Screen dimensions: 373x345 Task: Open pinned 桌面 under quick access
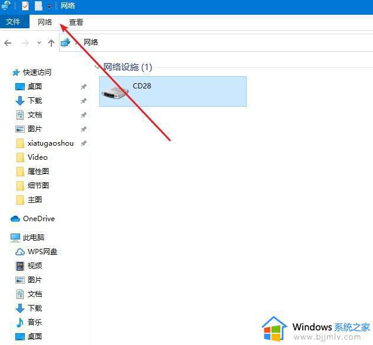35,86
